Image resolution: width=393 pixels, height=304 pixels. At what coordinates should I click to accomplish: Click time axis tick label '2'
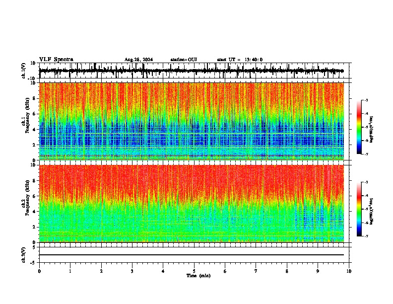(x=101, y=271)
